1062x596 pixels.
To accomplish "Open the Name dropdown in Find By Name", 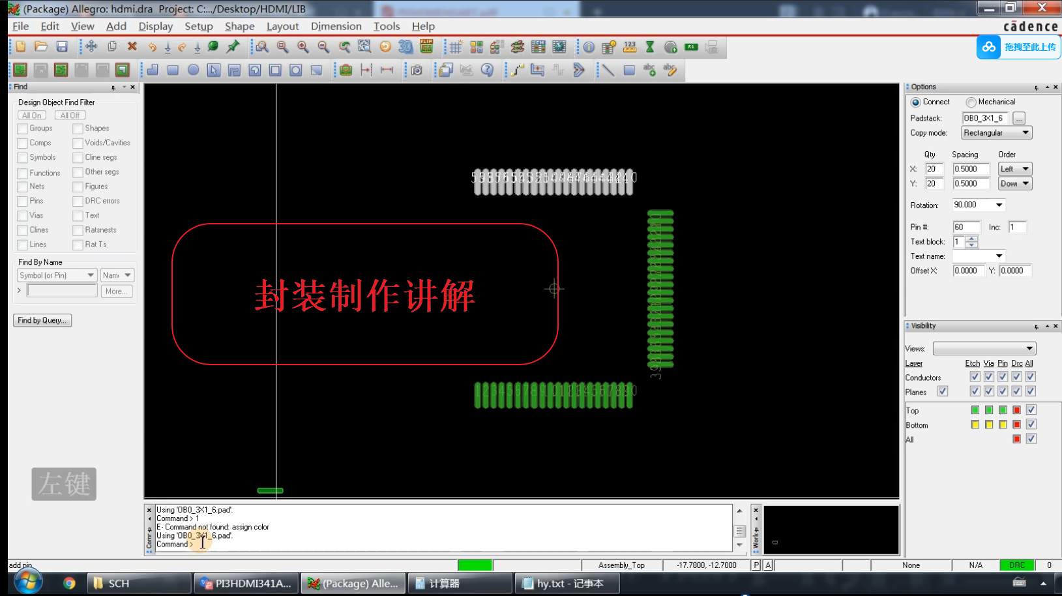I will 117,275.
